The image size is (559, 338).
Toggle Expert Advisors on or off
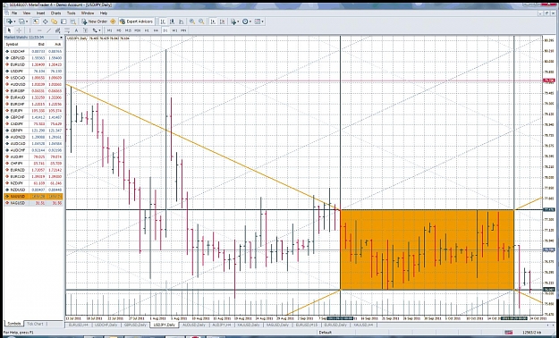(x=136, y=21)
